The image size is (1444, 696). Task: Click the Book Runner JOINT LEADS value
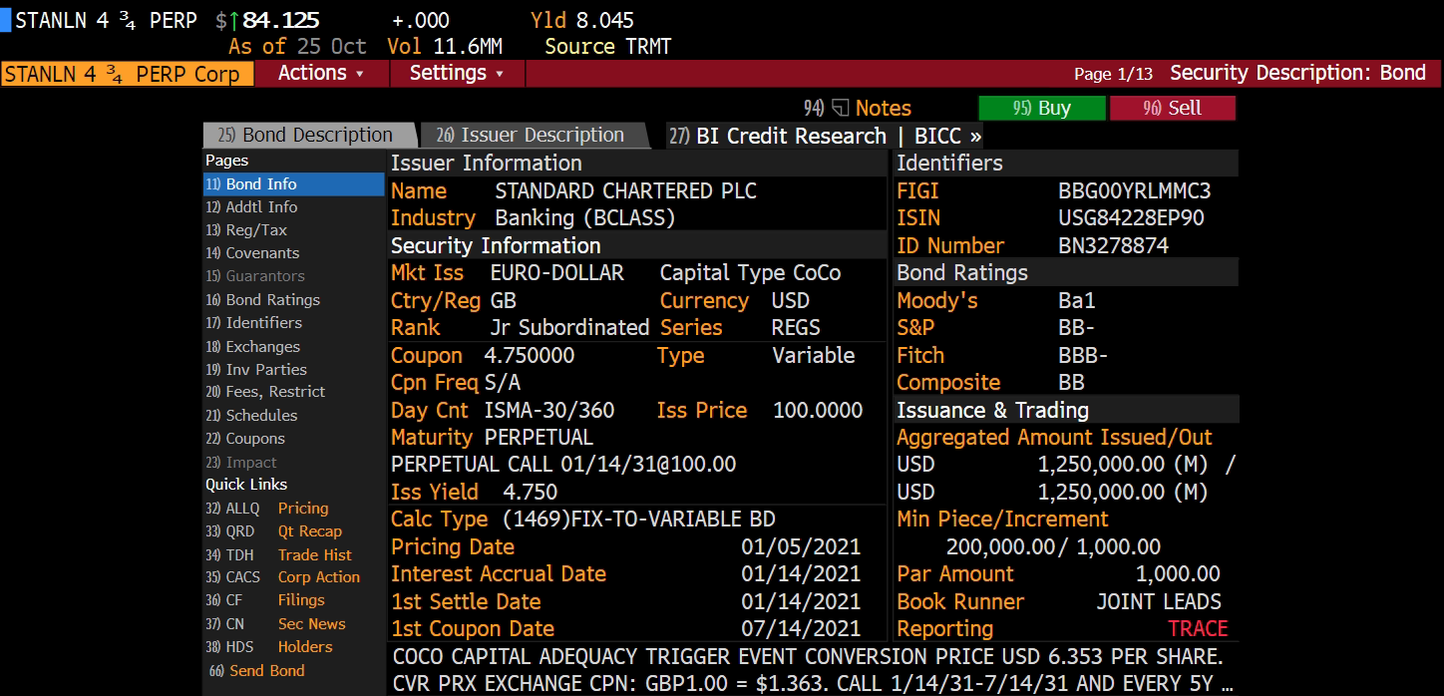point(1159,601)
